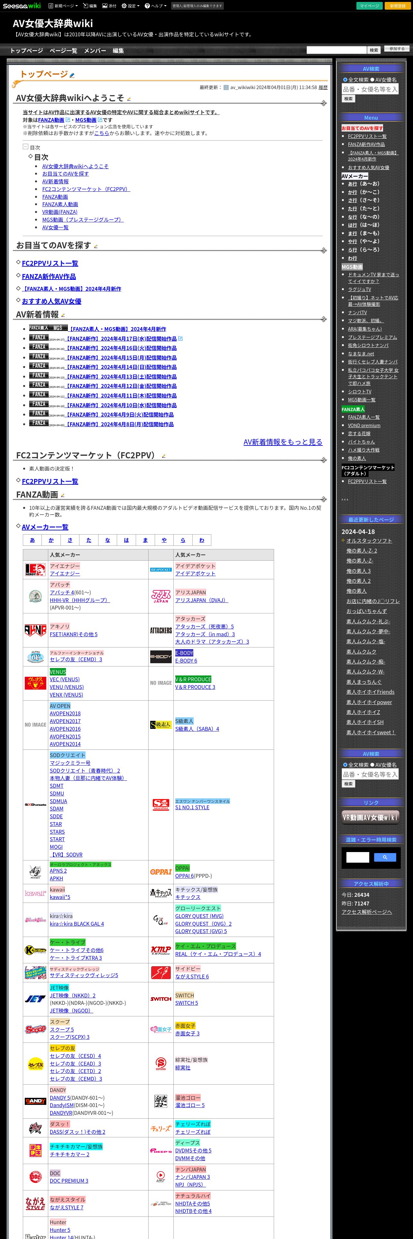Open the ヘルプ dropdown in top toolbar

point(156,6)
